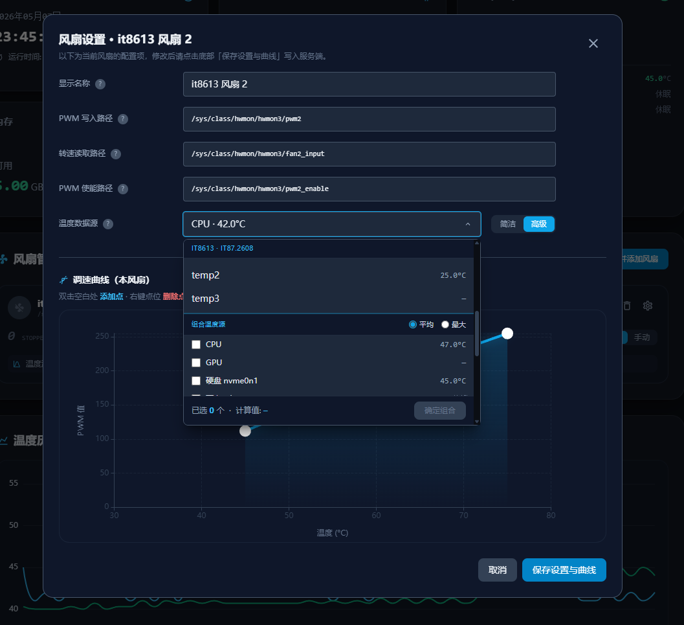The image size is (684, 625).
Task: Click the 已选 0 个 selection summary text
Action: (x=208, y=410)
